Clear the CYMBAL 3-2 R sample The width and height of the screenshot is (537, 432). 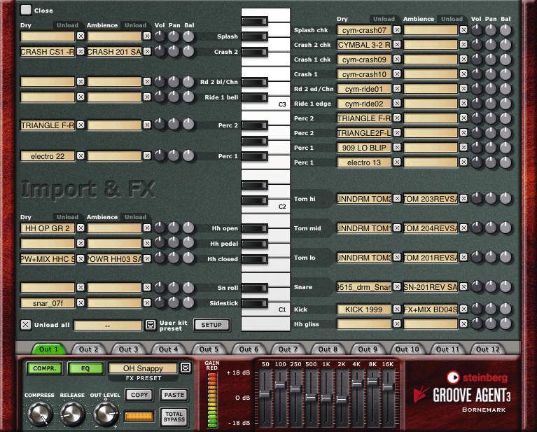(x=397, y=45)
